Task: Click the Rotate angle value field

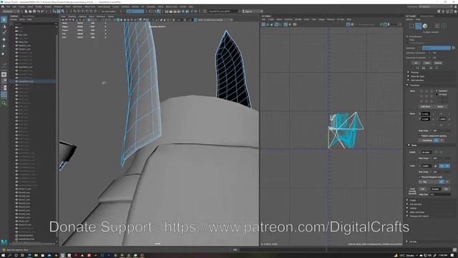Action: pos(426,152)
